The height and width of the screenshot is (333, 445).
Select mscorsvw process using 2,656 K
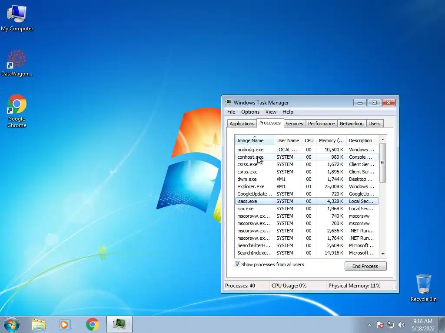[x=307, y=231]
